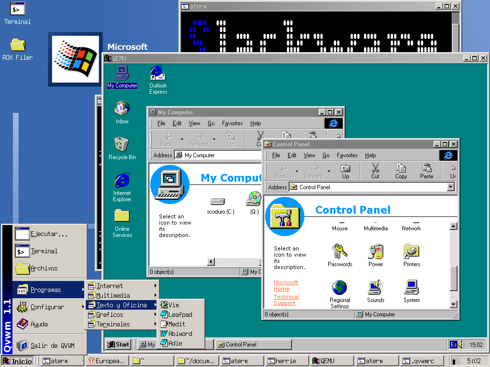Screen dimensions: 490x367
Task: Switch to the Europea... taskbar button
Action: [x=108, y=361]
